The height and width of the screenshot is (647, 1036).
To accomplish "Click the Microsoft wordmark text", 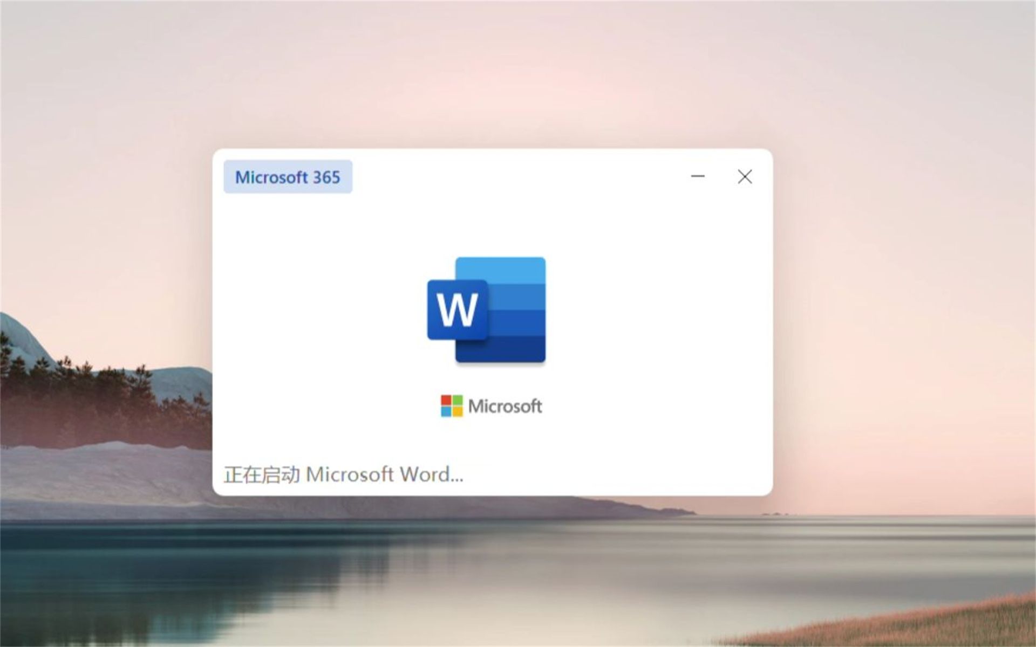I will click(x=505, y=406).
